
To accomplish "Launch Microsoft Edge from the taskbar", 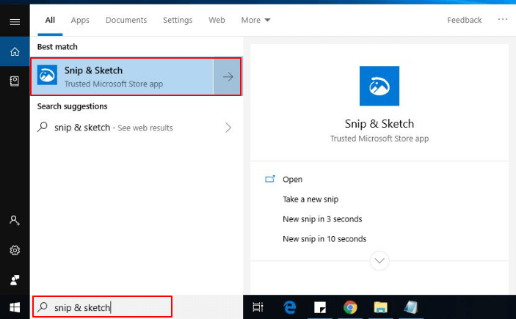I will tap(290, 307).
